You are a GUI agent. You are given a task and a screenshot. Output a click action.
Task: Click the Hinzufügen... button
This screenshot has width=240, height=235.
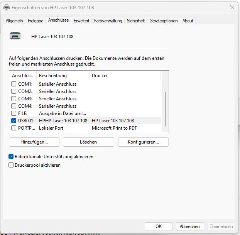click(x=34, y=142)
